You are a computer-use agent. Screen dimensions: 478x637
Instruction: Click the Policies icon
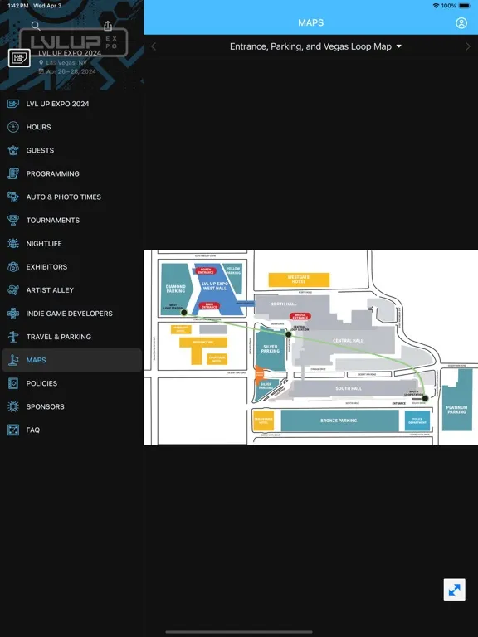[13, 383]
